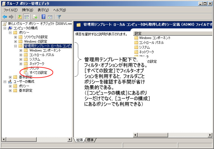Open the コントロール パネル folder in right pane
This screenshot has width=214, height=149.
(151, 43)
